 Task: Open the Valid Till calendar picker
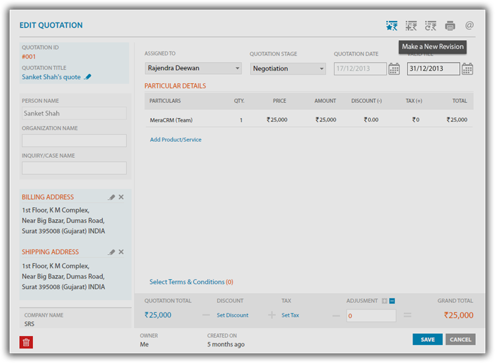click(467, 69)
